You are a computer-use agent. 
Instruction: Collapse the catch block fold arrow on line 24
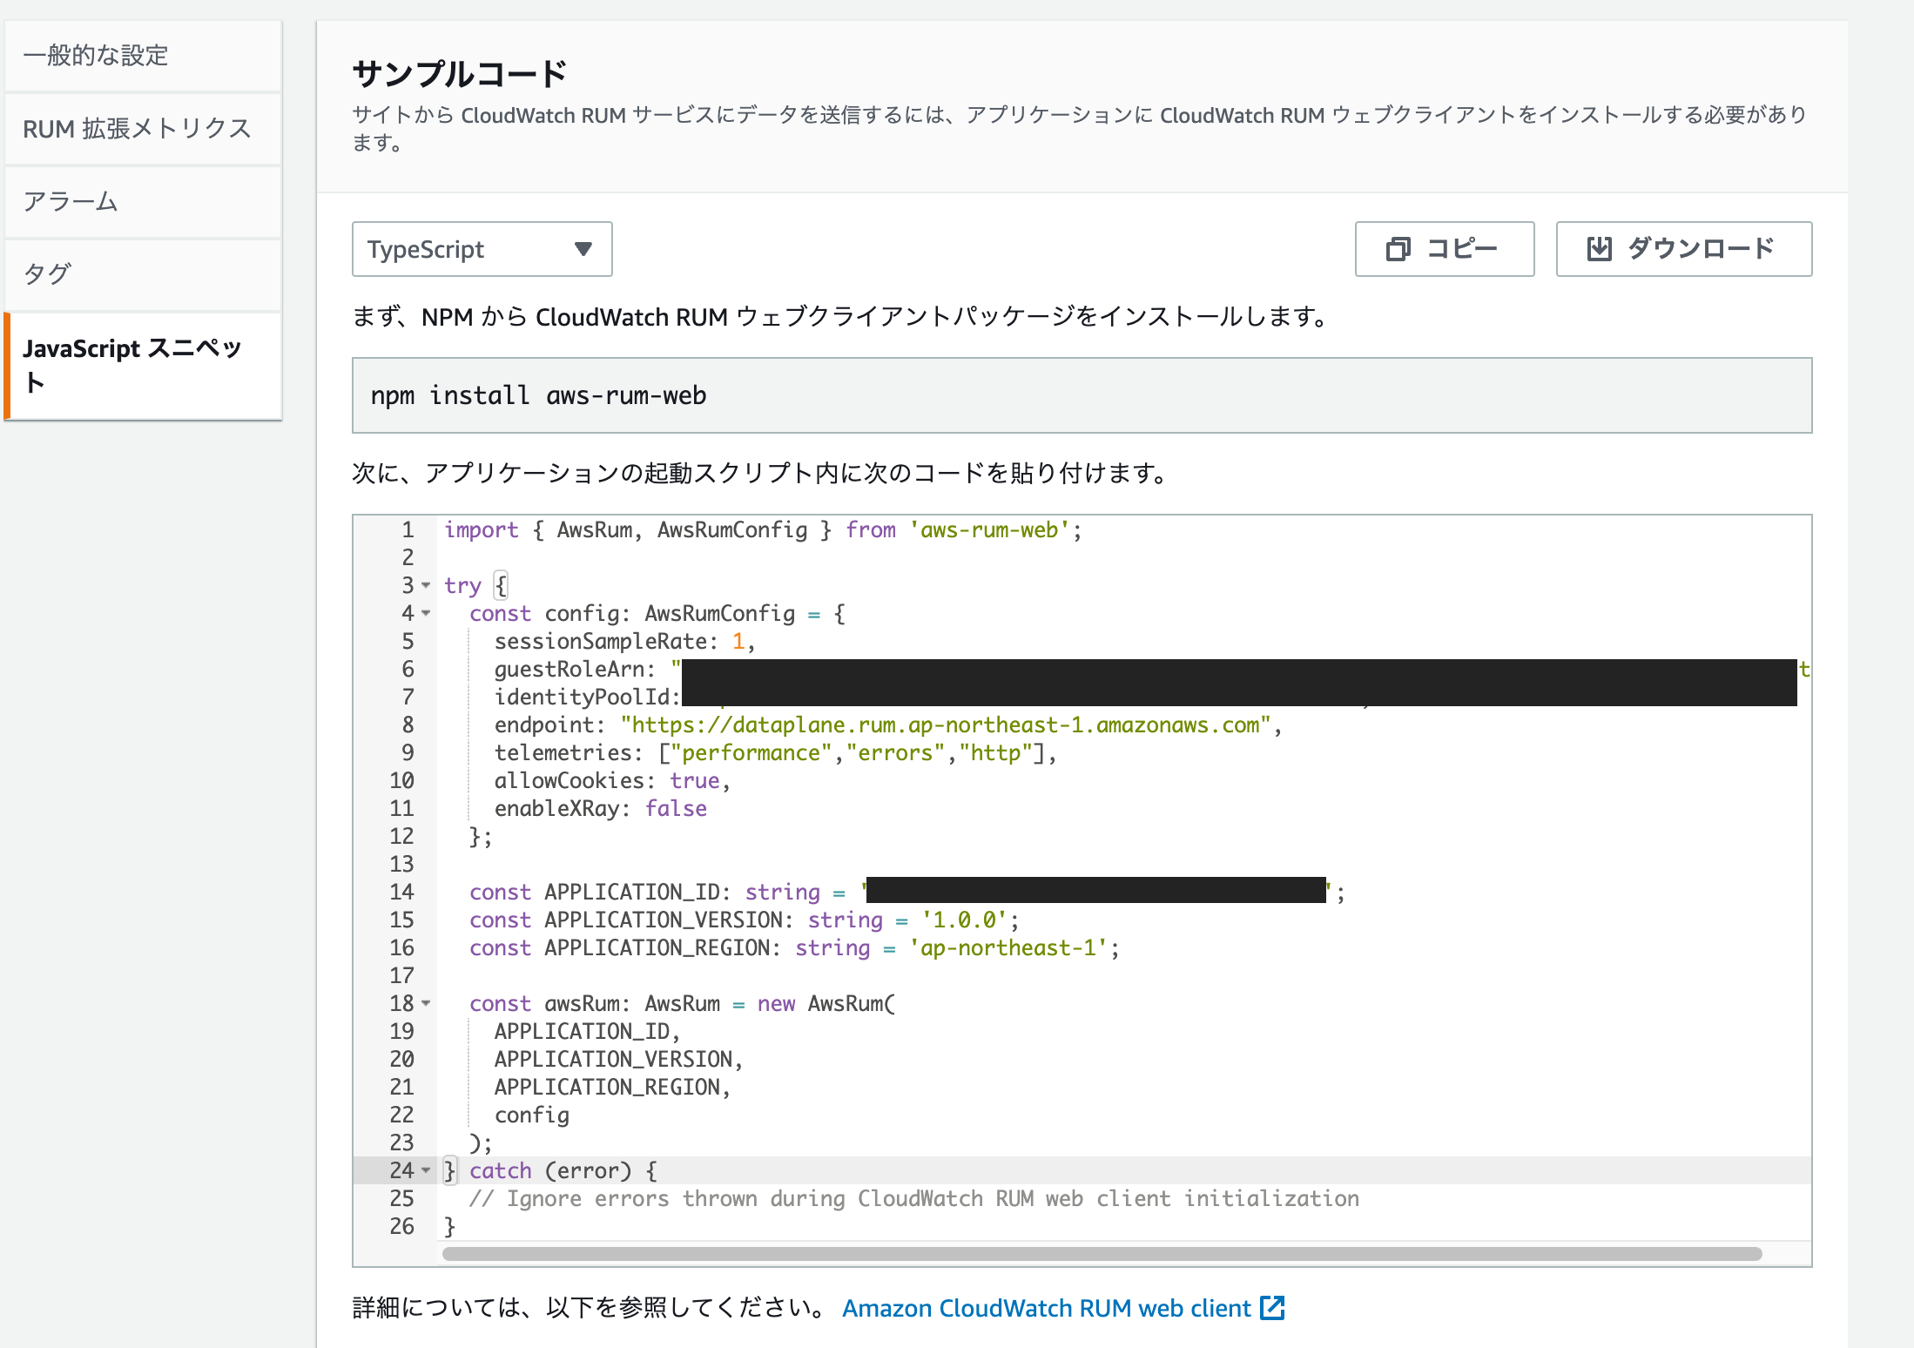tap(426, 1170)
